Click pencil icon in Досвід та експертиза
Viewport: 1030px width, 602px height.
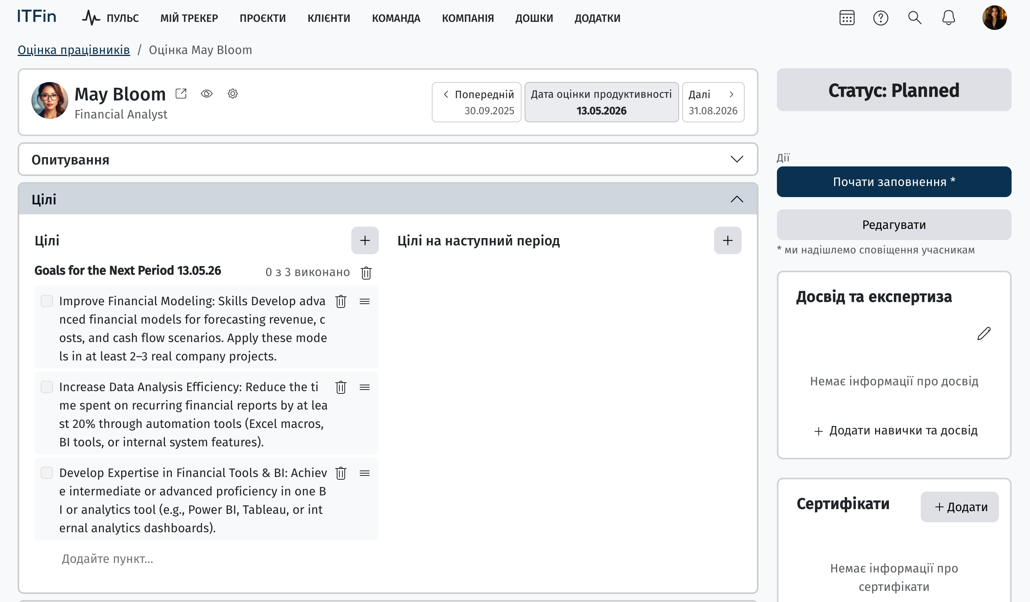coord(983,334)
